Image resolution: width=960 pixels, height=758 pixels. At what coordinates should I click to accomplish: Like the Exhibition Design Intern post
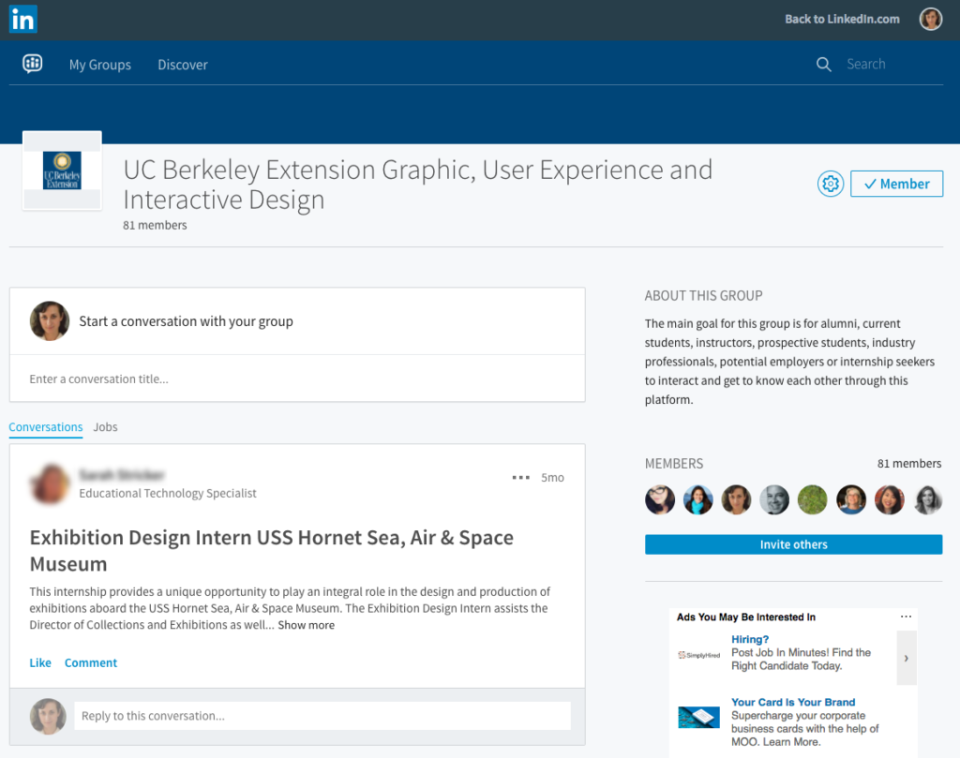click(x=40, y=662)
